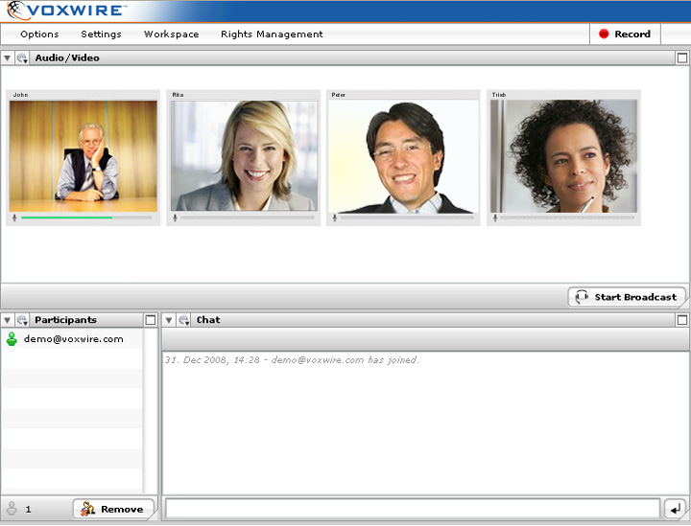Click the Audio/Video panel title
The image size is (691, 526).
point(67,58)
